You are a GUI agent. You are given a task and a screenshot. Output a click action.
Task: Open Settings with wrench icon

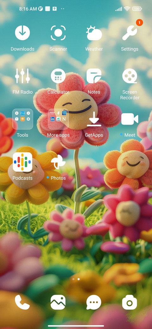[130, 34]
